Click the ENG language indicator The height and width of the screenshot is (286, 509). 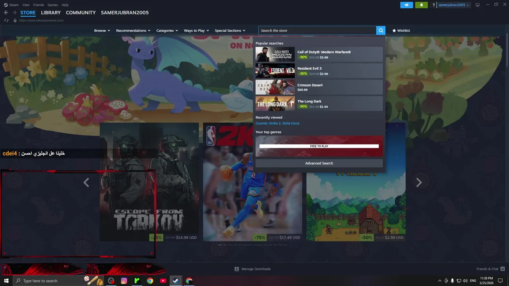[x=473, y=281]
